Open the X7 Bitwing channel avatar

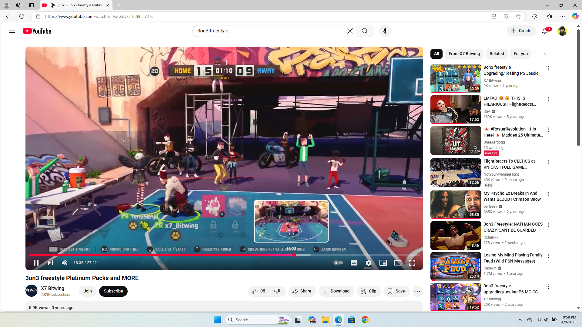[32, 291]
